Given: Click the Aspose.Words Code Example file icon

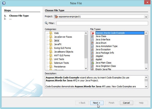Looking at the screenshot, I should [x=92, y=33].
